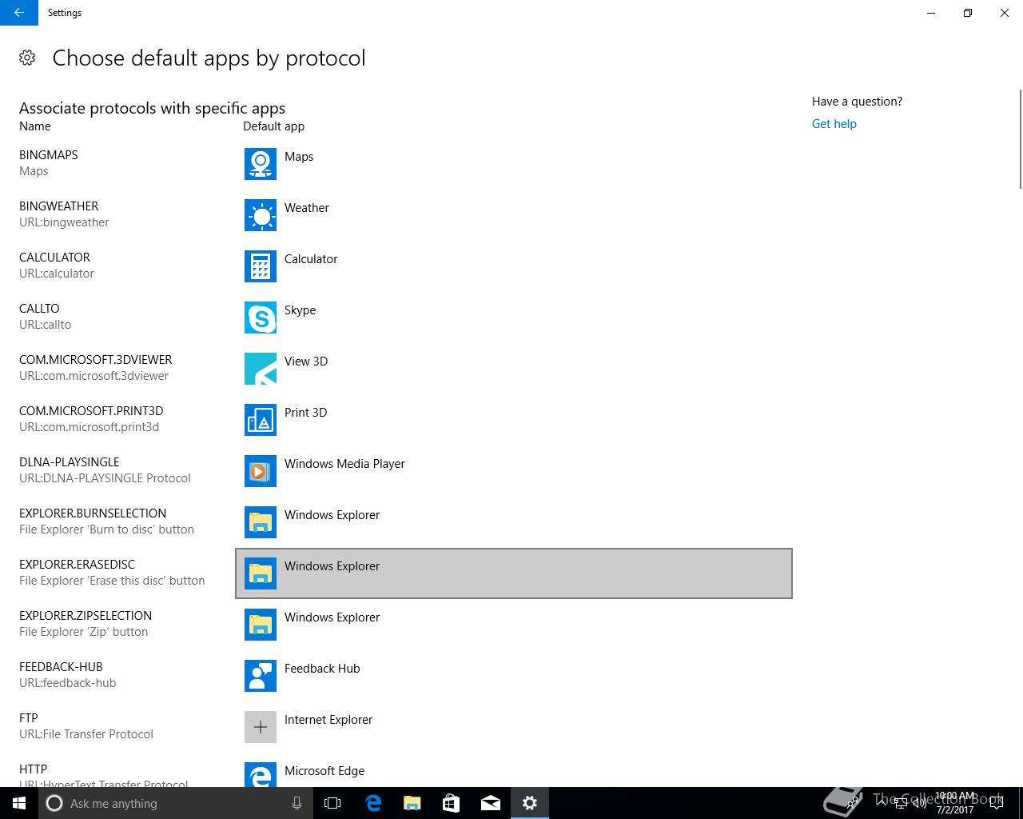Screen dimensions: 1023x819
Task: Click the Print 3D app icon
Action: [261, 420]
